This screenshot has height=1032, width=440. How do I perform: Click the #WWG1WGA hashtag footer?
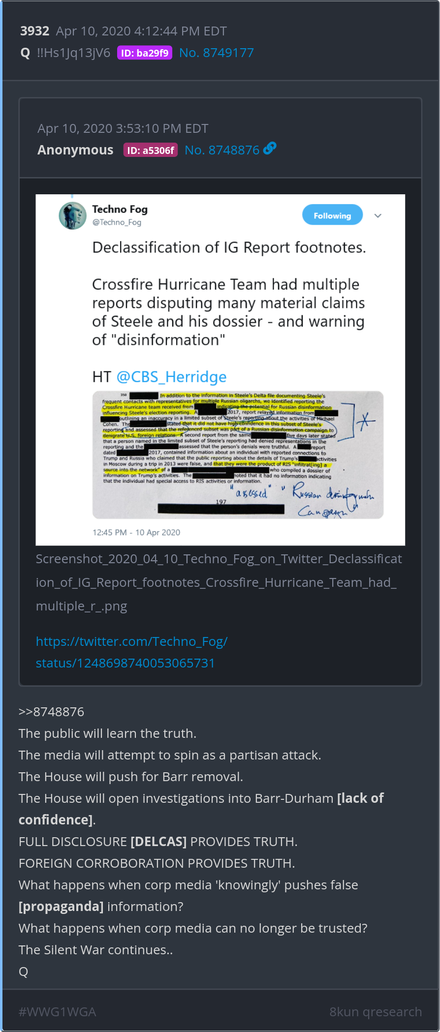point(57,1012)
